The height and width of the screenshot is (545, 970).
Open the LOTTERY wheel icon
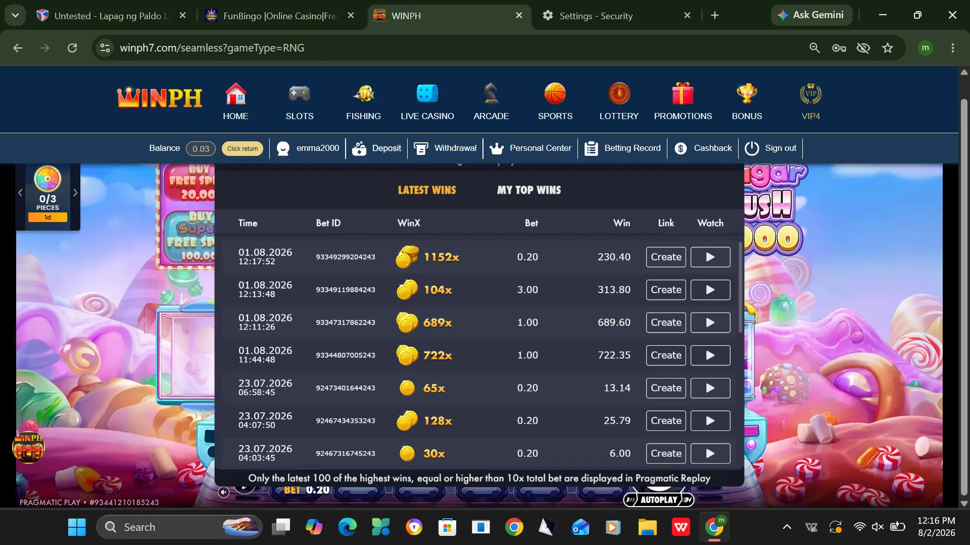tap(619, 94)
